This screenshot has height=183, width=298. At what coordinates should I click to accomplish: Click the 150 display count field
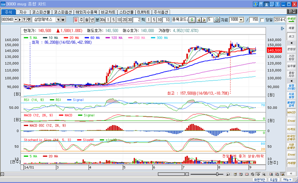pyautogui.click(x=254, y=20)
